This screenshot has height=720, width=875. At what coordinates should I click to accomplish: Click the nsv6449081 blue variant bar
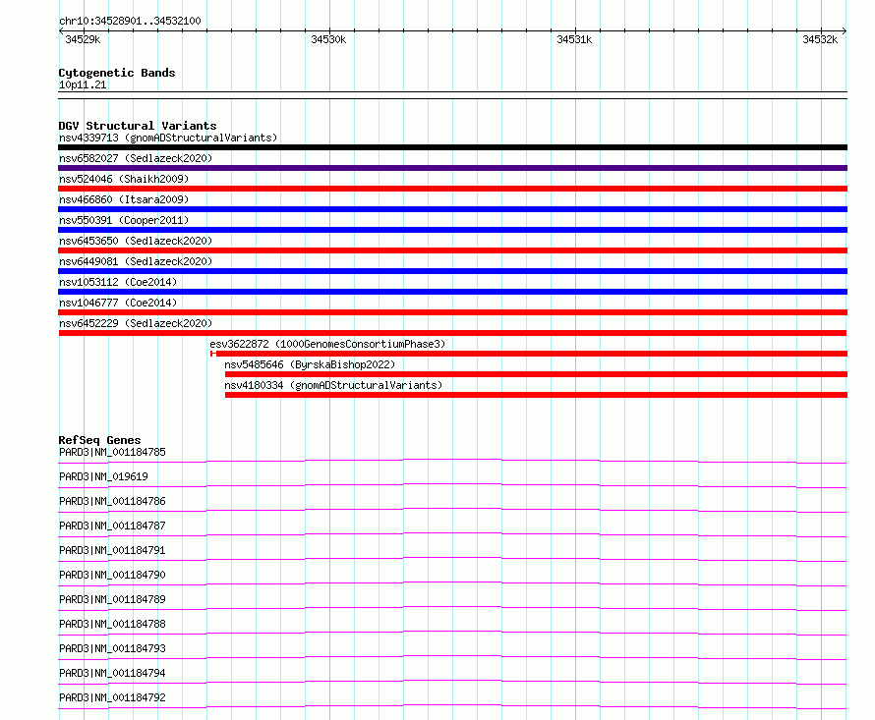[x=452, y=271]
